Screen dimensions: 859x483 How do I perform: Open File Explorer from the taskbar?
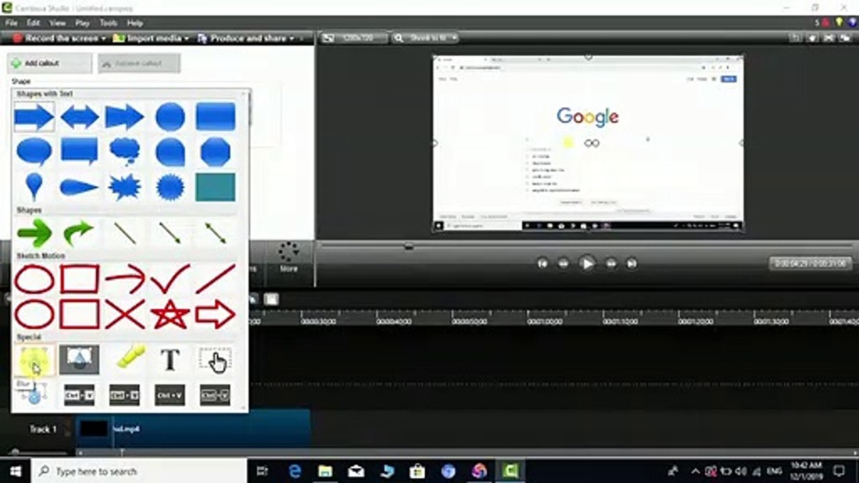(x=325, y=471)
